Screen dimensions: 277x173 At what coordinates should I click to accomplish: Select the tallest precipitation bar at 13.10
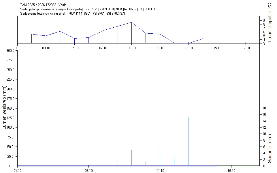tap(189, 141)
